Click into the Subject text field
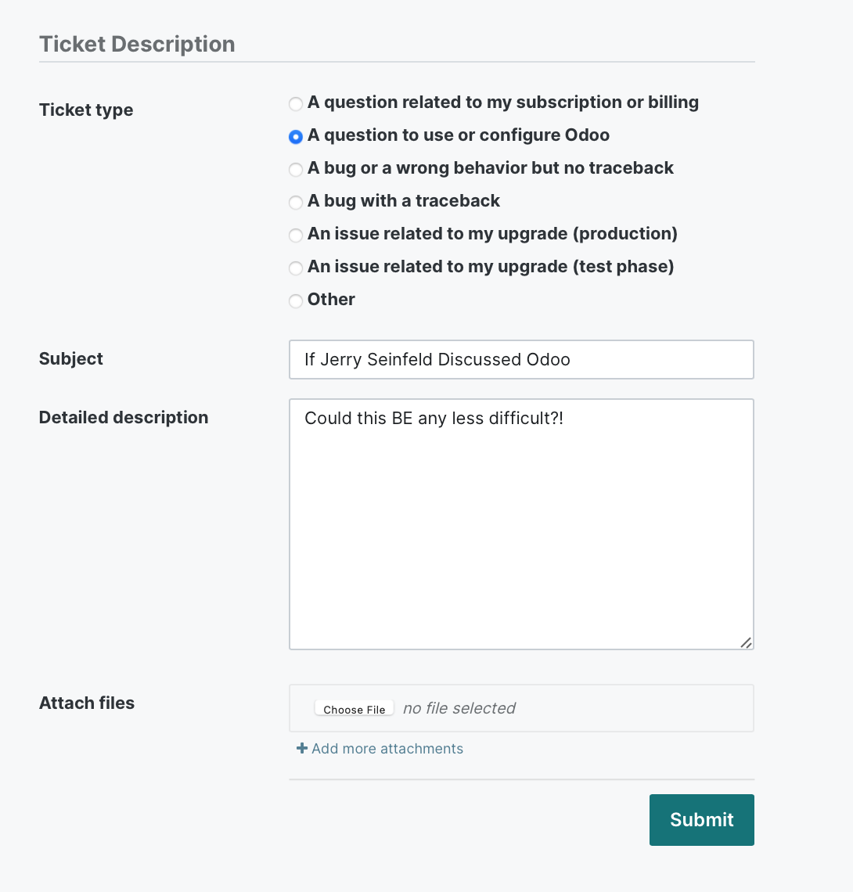 pos(521,359)
